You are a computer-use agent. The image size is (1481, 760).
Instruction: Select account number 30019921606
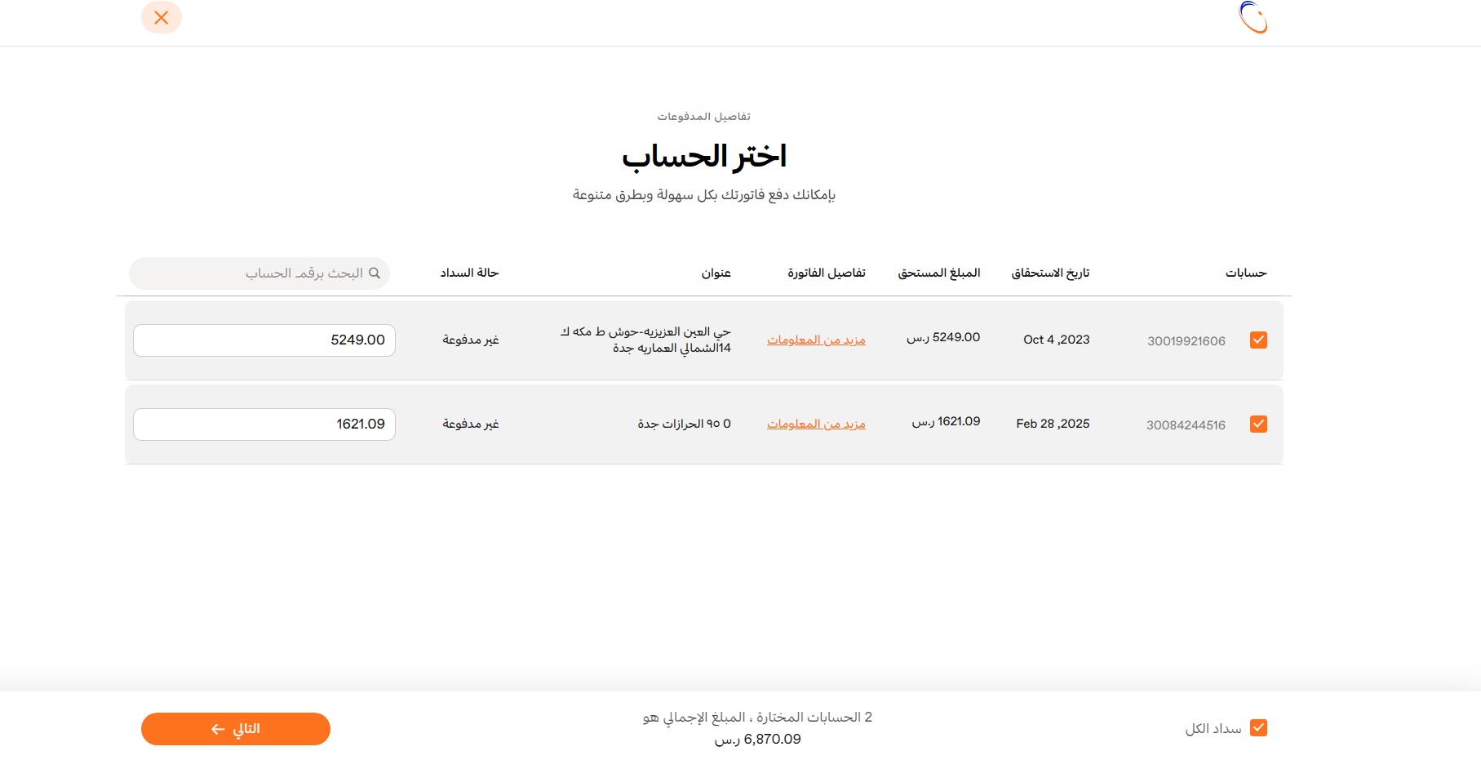point(1186,341)
